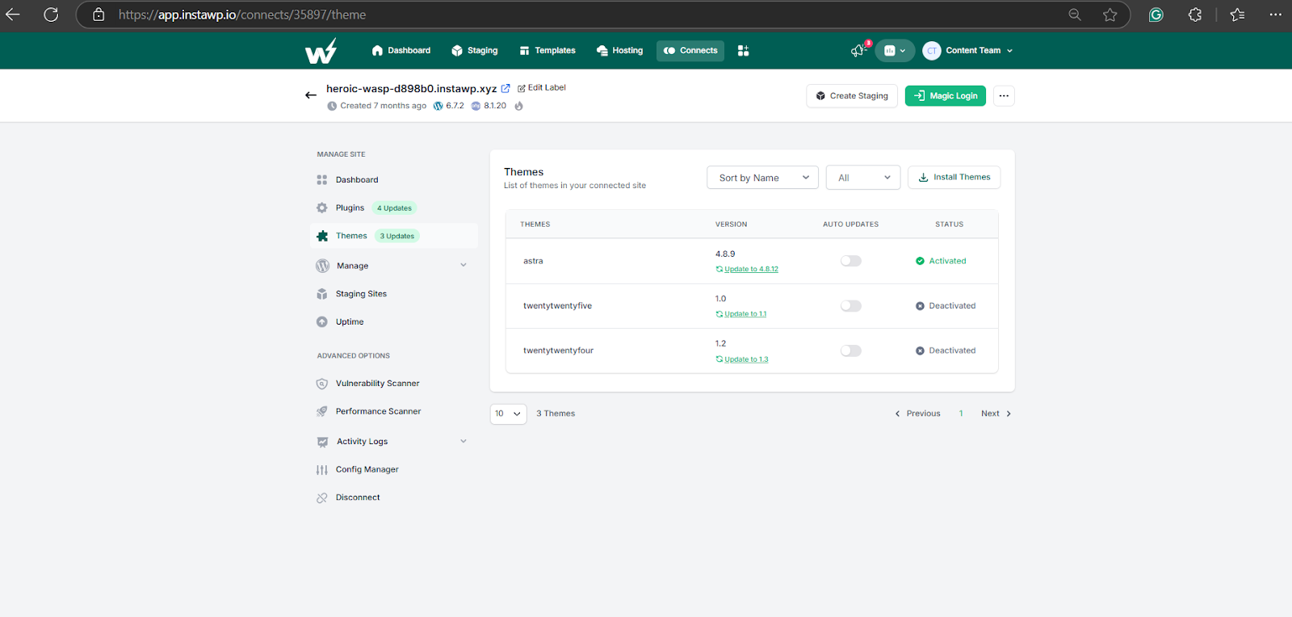Click the Create Staging button
The image size is (1292, 617).
click(x=852, y=96)
